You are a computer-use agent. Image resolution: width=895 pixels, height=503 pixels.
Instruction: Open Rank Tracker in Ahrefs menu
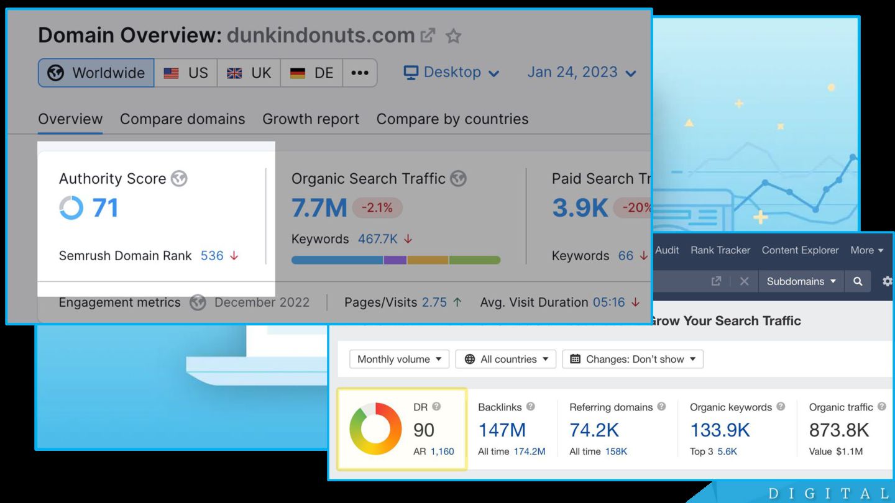pos(720,250)
